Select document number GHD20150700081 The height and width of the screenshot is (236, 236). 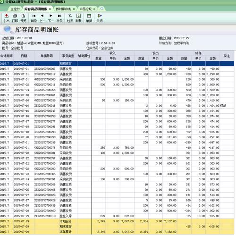[x=45, y=153]
